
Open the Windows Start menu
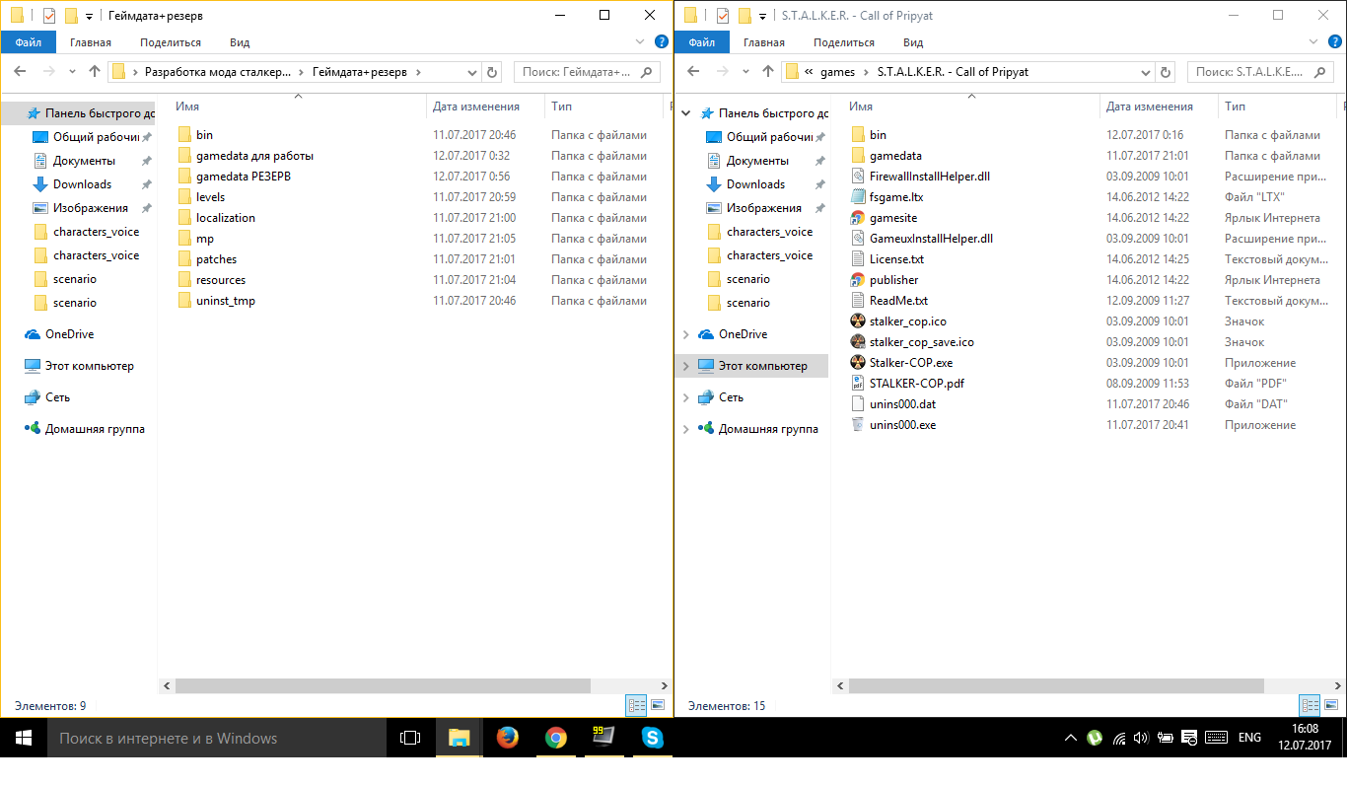(23, 738)
